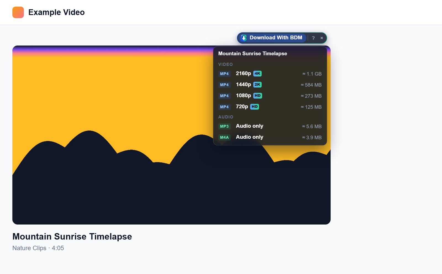Image resolution: width=442 pixels, height=274 pixels.
Task: Click the M4A format tag
Action: pos(224,137)
